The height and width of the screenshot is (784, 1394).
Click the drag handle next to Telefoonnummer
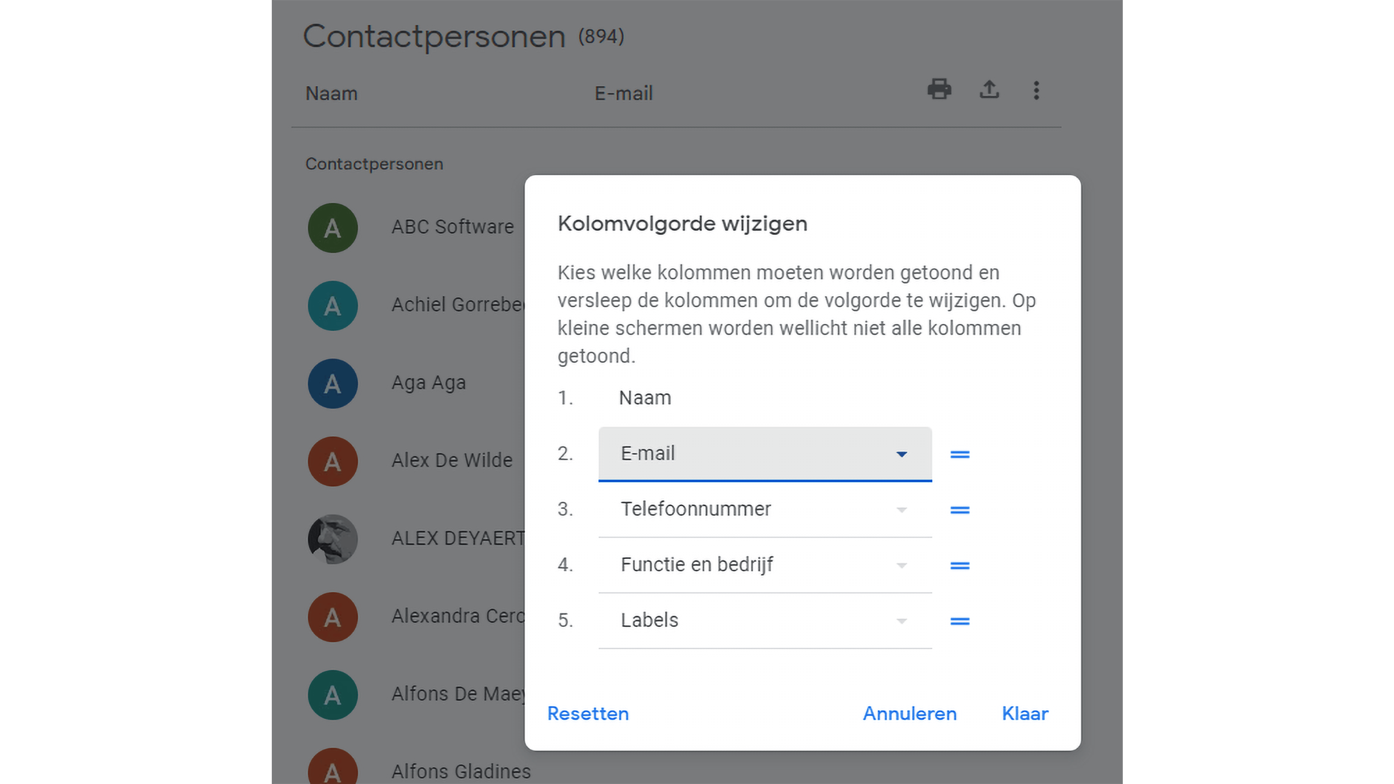tap(959, 510)
